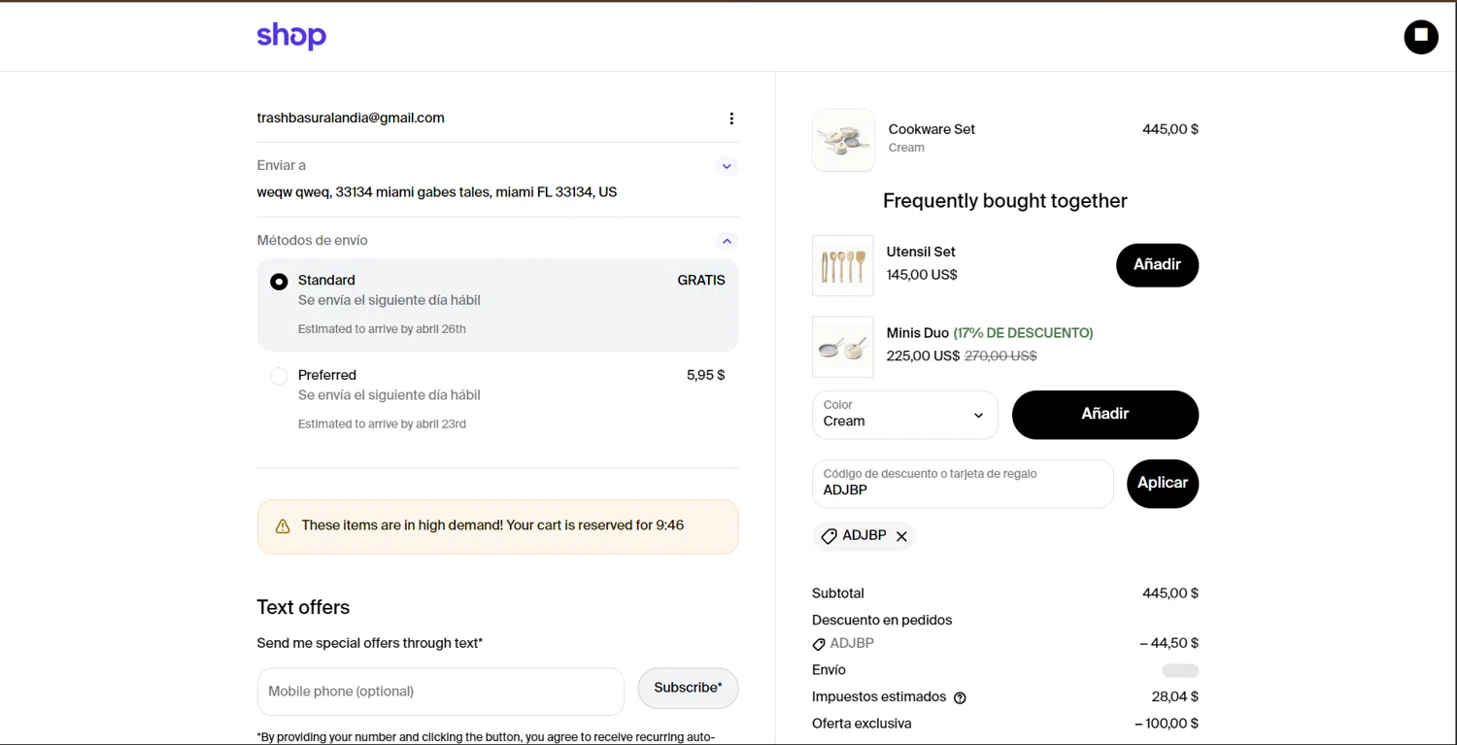This screenshot has width=1457, height=745.
Task: Expand the Enviar a address section
Action: [x=727, y=166]
